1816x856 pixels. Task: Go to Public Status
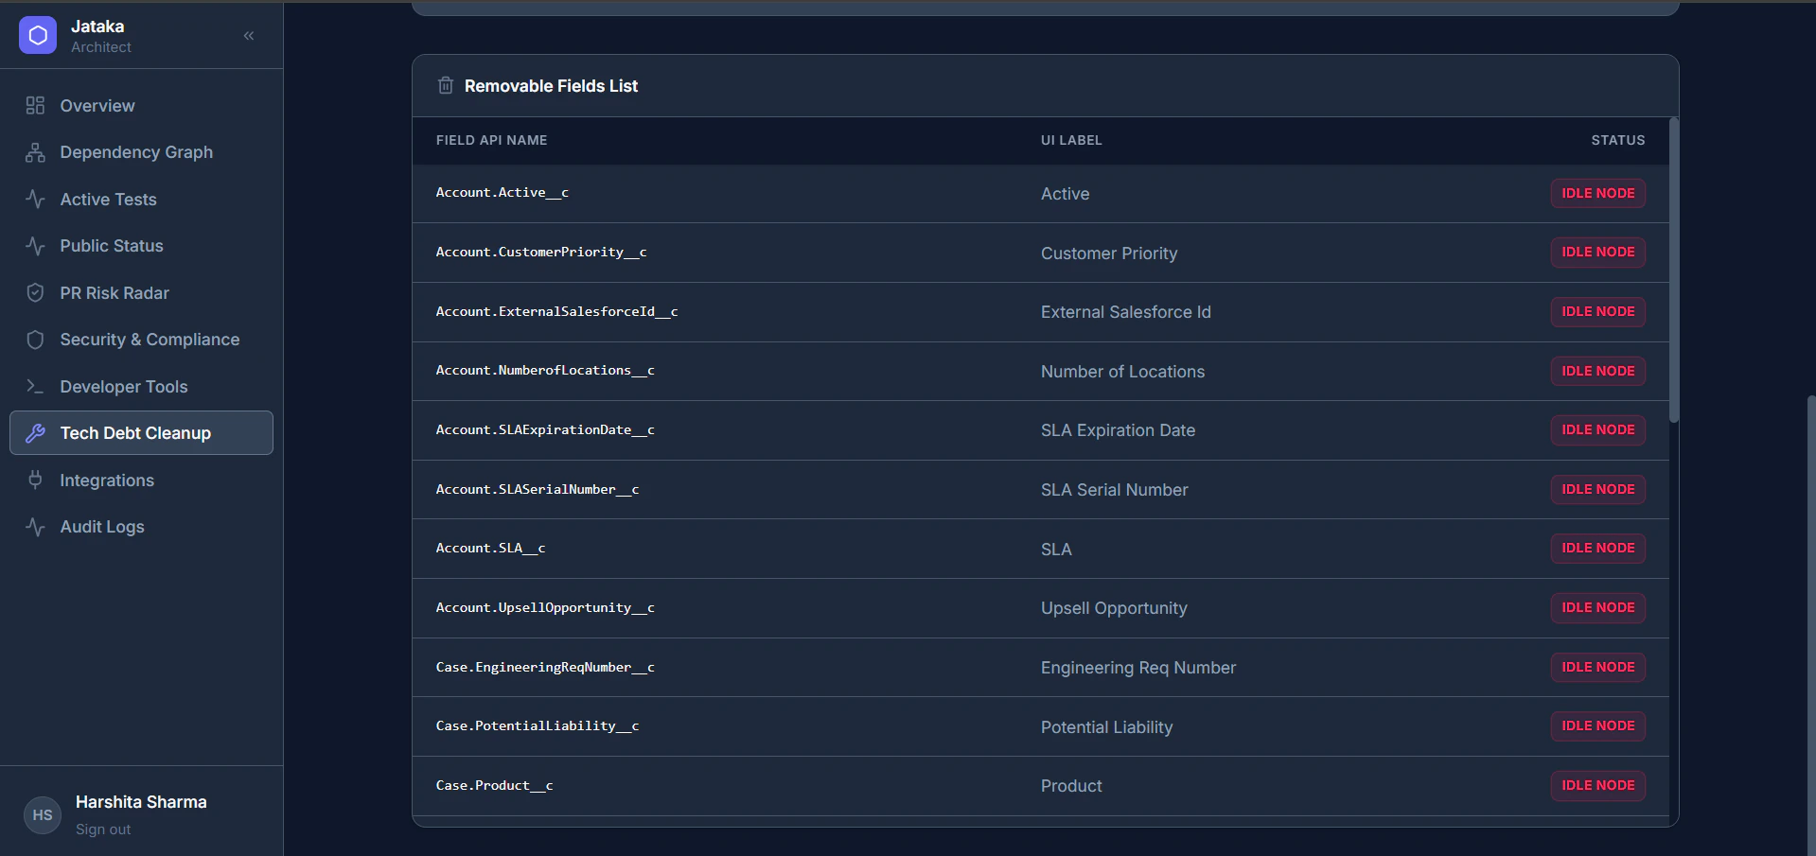pyautogui.click(x=141, y=246)
